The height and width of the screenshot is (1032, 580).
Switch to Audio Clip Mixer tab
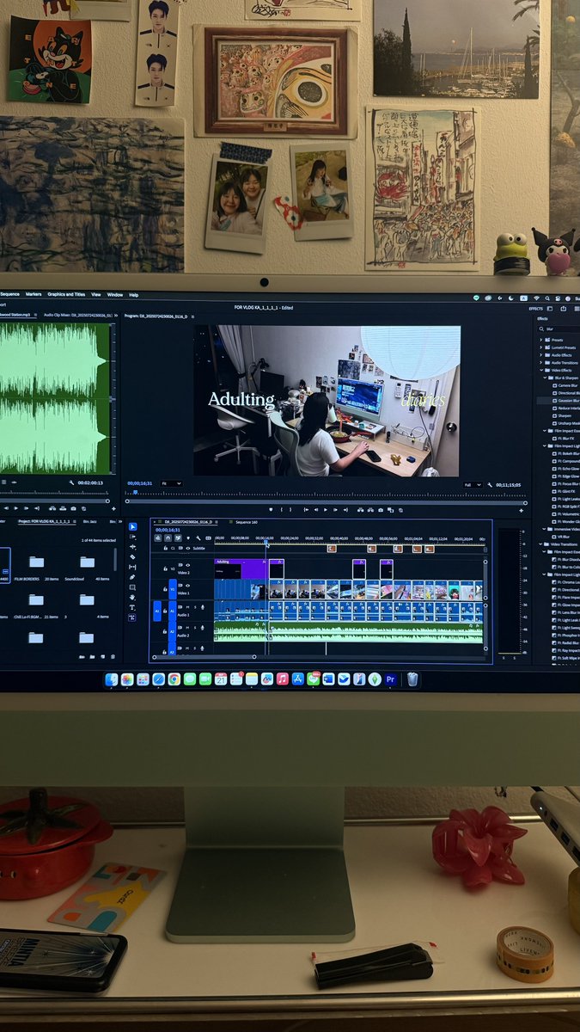[78, 316]
